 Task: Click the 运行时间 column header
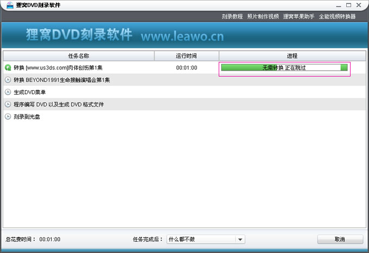pos(186,56)
